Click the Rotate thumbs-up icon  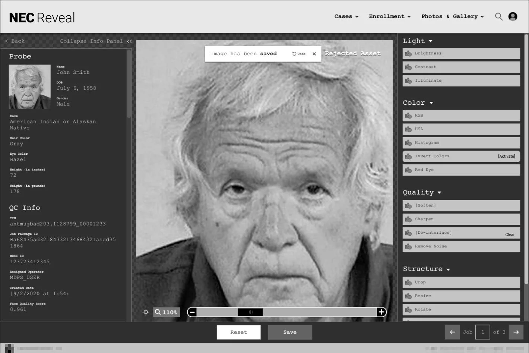(408, 309)
